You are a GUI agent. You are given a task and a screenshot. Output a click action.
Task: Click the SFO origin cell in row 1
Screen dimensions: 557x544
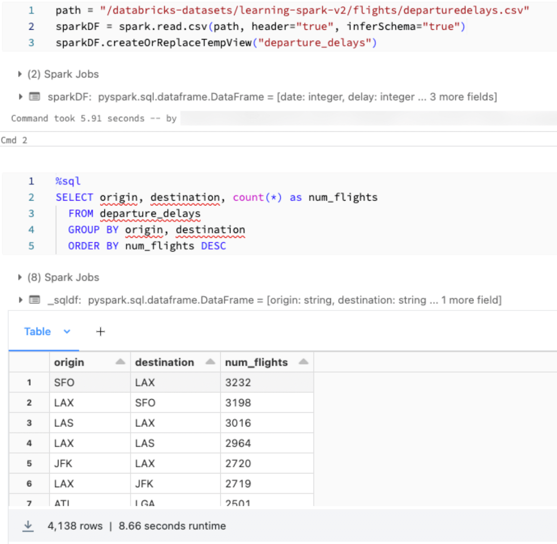64,382
